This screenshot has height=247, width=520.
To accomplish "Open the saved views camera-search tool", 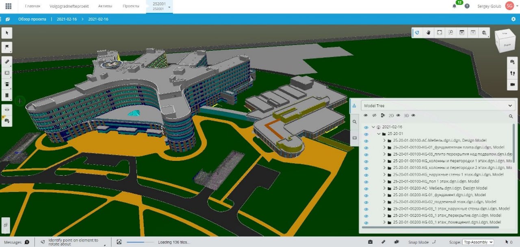I will point(512,61).
